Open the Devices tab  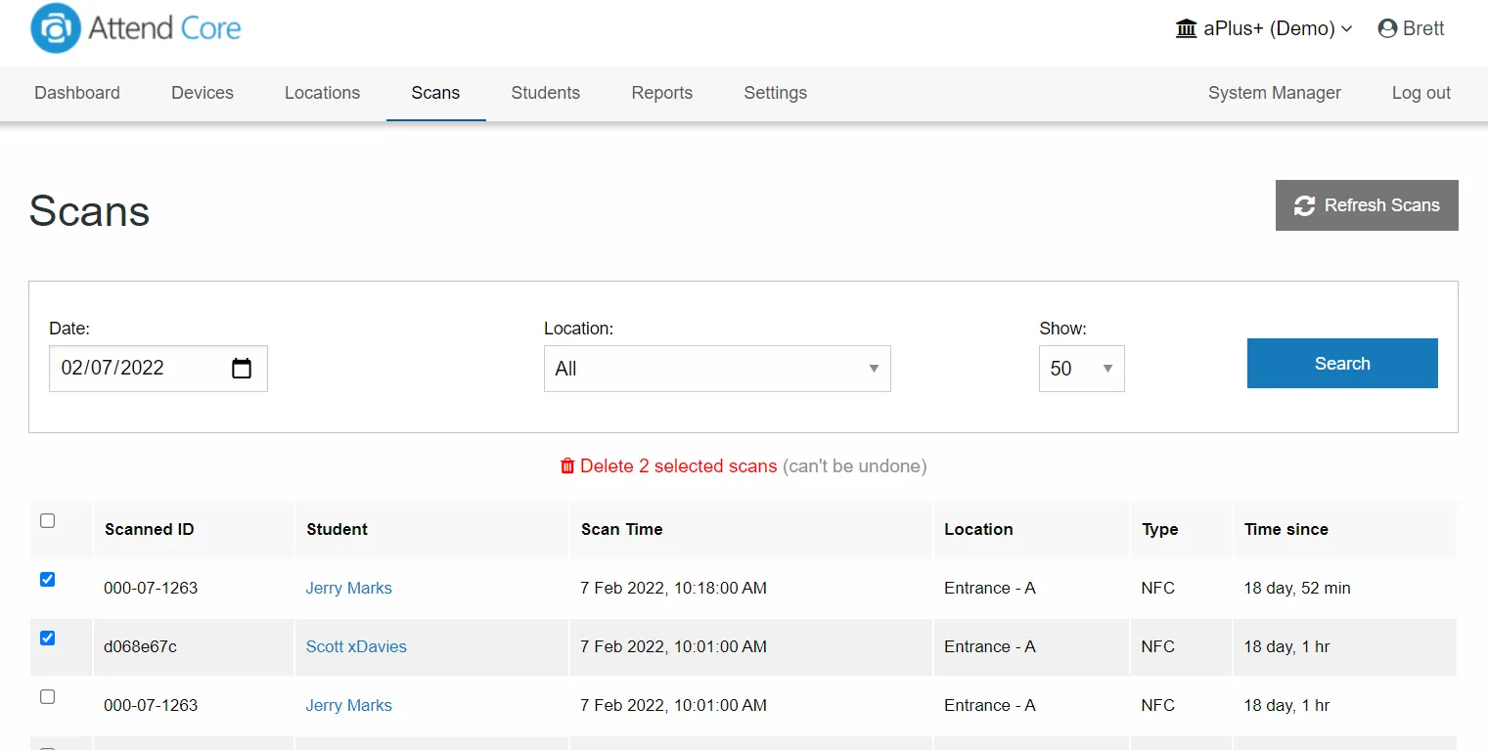(x=203, y=93)
